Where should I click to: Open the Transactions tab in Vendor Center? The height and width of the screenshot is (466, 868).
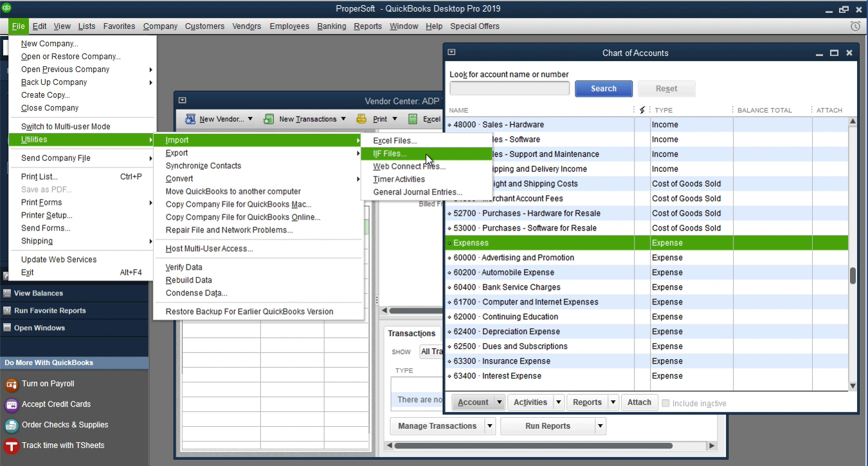pos(411,333)
